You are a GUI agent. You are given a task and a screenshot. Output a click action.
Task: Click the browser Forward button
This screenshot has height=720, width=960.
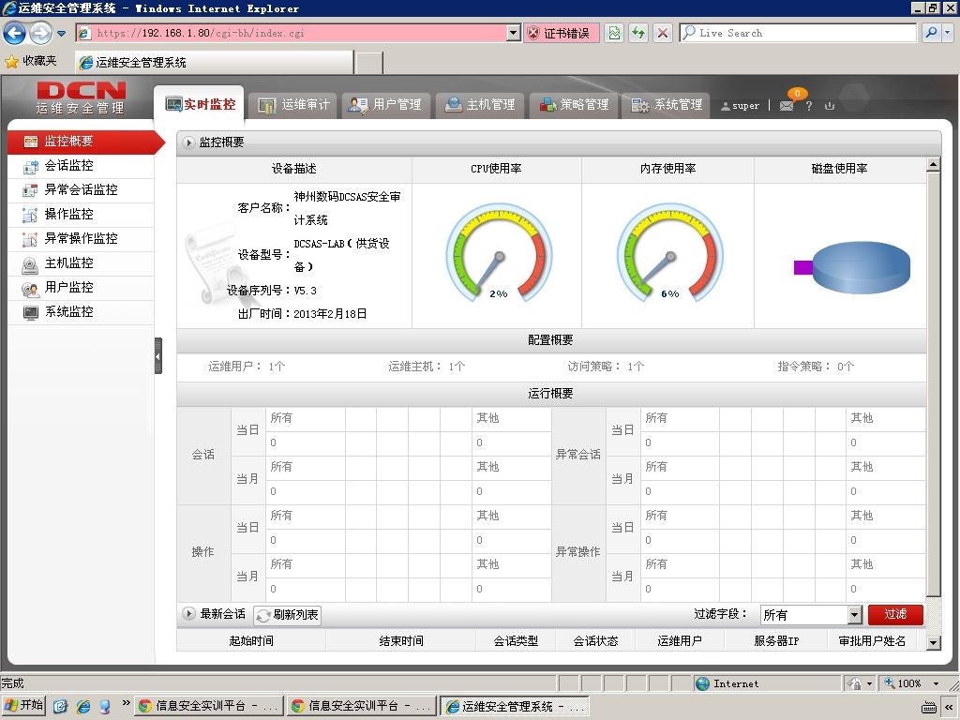click(x=41, y=33)
